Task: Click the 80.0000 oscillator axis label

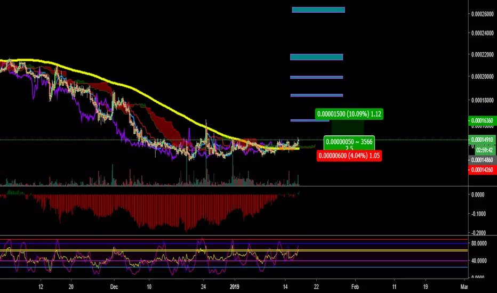Action: coord(479,243)
